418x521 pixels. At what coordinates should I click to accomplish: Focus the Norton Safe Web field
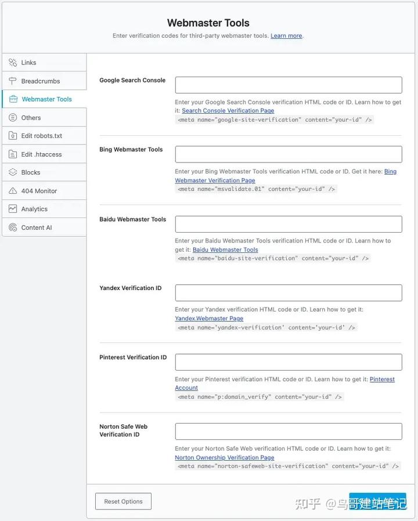pyautogui.click(x=289, y=431)
